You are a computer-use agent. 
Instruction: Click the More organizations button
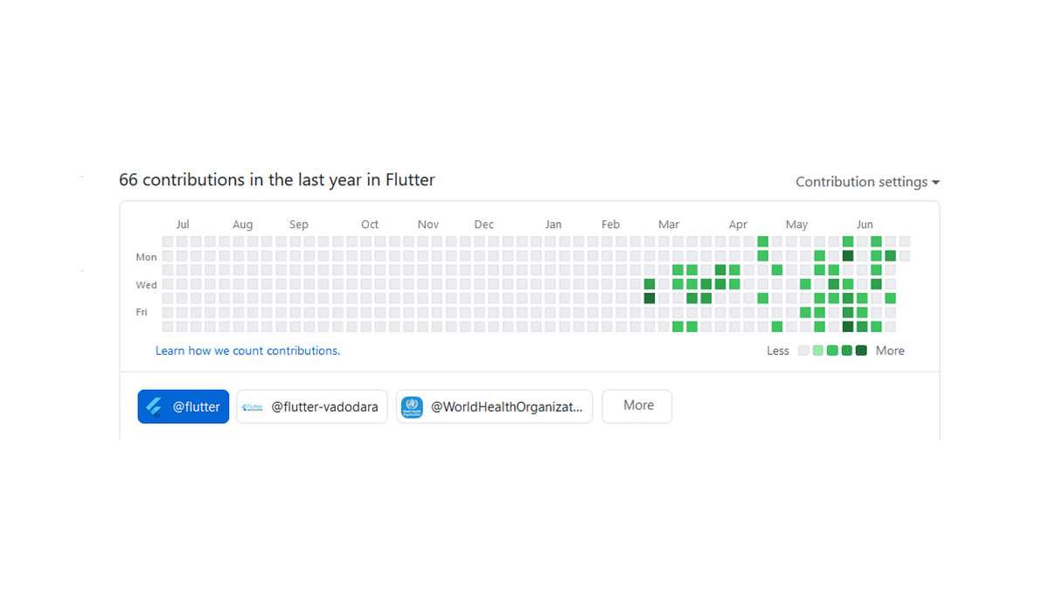point(636,406)
